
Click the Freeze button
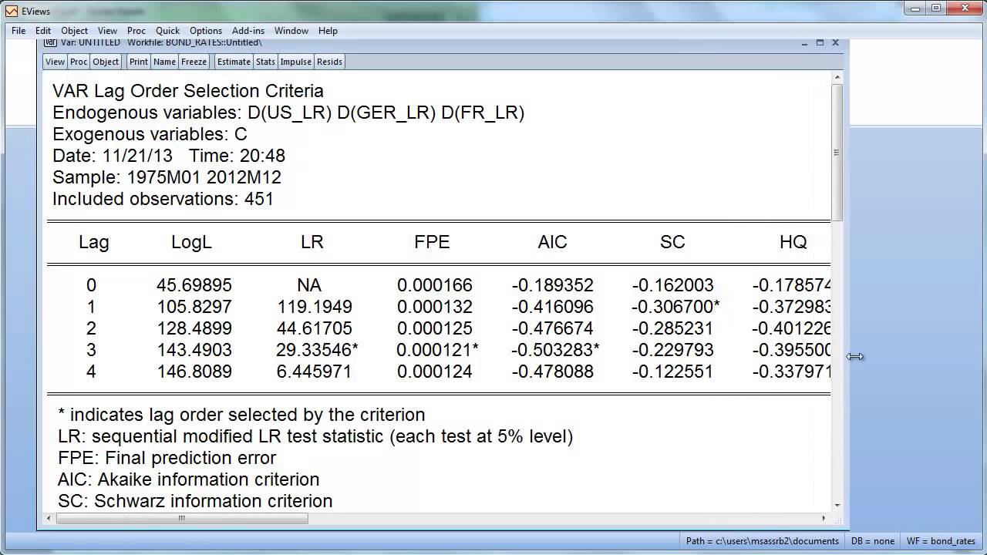click(x=194, y=62)
